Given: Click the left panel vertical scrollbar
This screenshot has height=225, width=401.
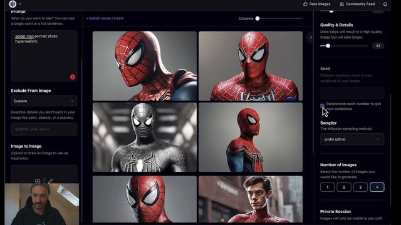Looking at the screenshot, I should (x=81, y=140).
